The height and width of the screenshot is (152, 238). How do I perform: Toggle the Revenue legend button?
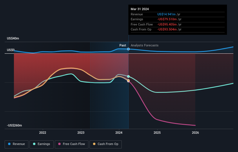pyautogui.click(x=17, y=144)
